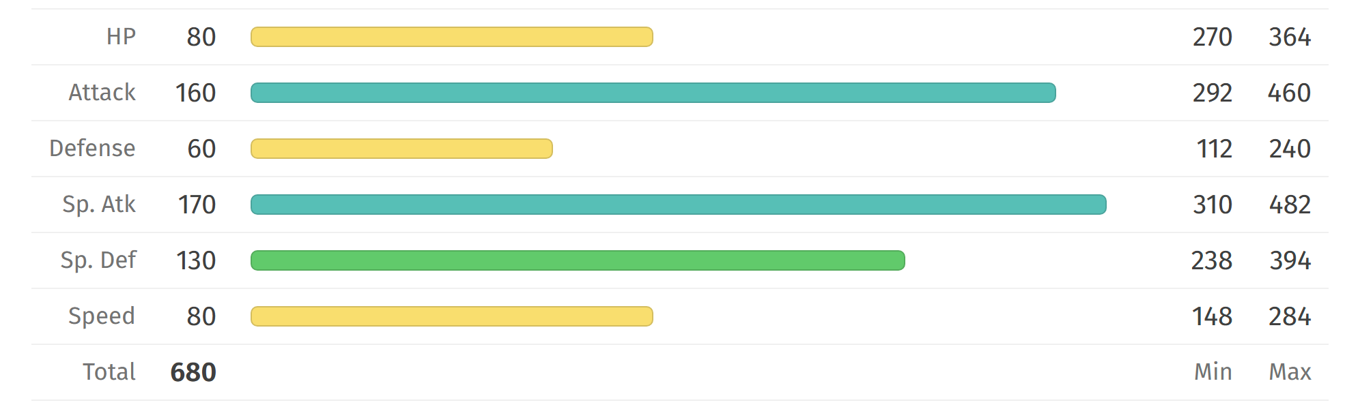
Task: Click the Sp. Def label
Action: [x=98, y=260]
